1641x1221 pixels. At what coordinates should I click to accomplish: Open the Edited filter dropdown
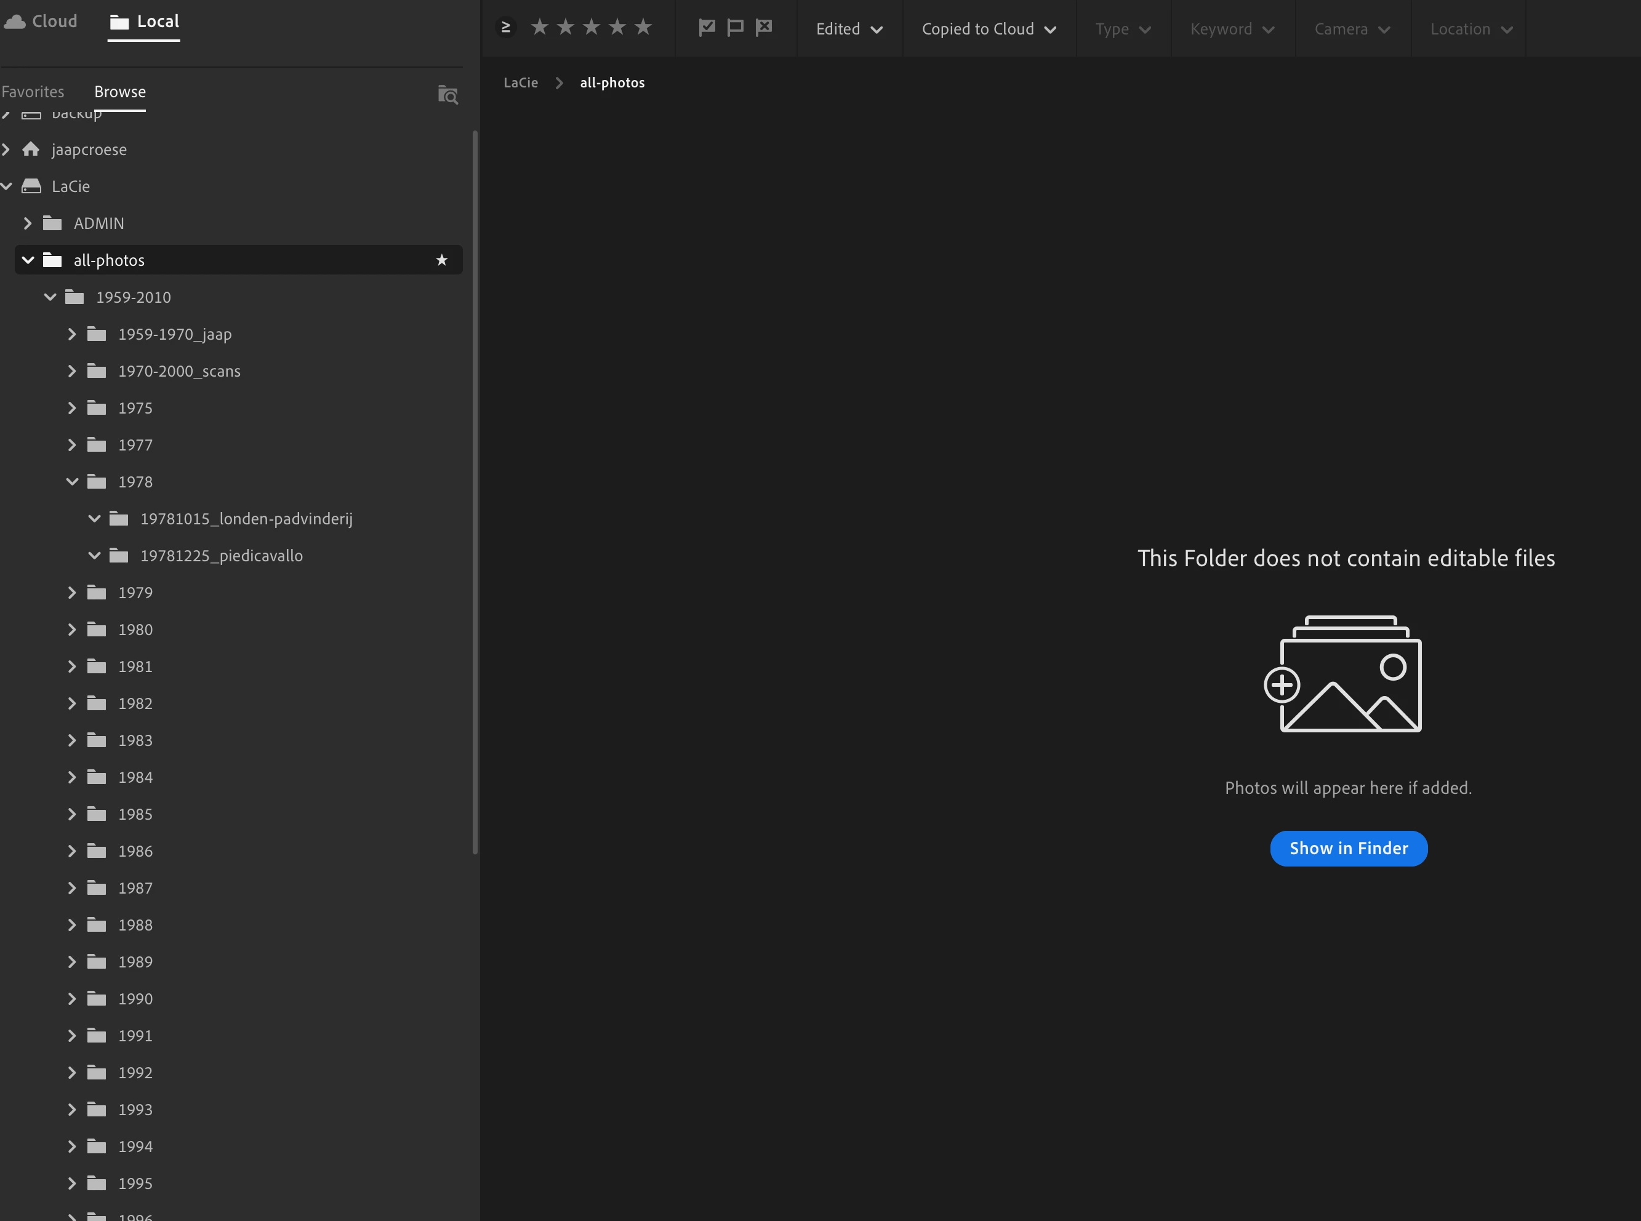849,29
